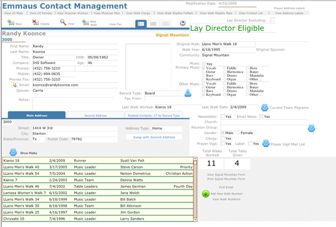Click group icon beside Reunion Group
This screenshot has width=336, height=227.
coord(311,128)
